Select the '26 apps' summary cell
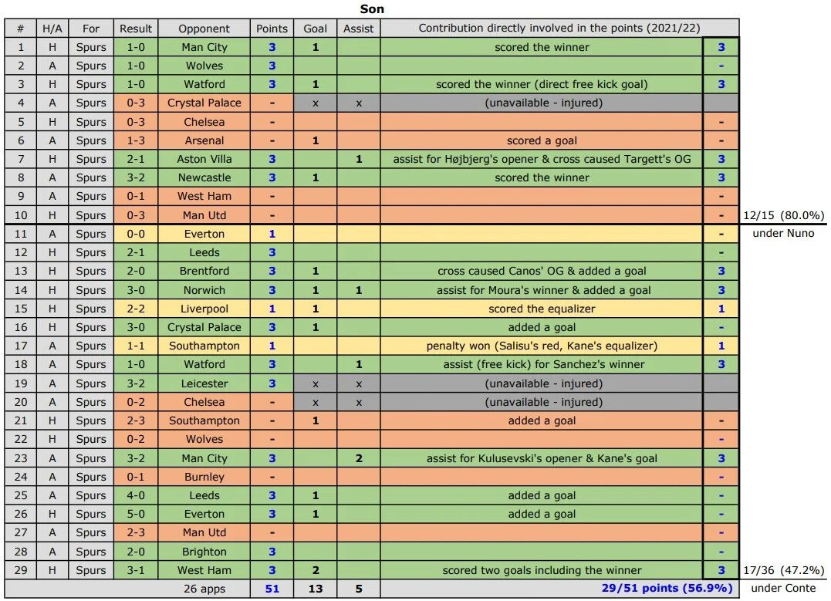This screenshot has width=831, height=601. 204,589
